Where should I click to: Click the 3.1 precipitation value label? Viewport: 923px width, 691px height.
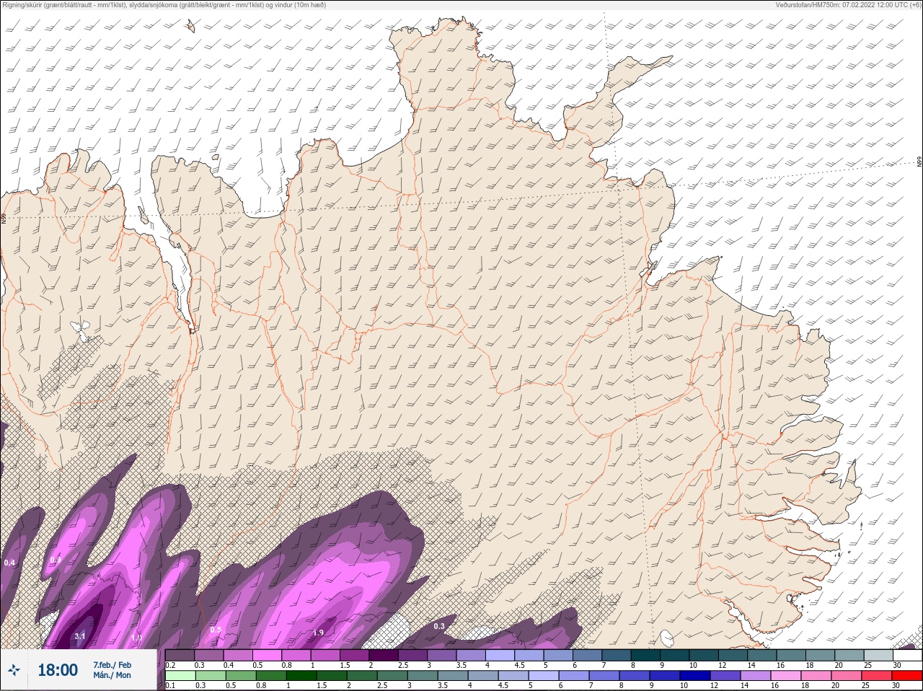(x=80, y=636)
